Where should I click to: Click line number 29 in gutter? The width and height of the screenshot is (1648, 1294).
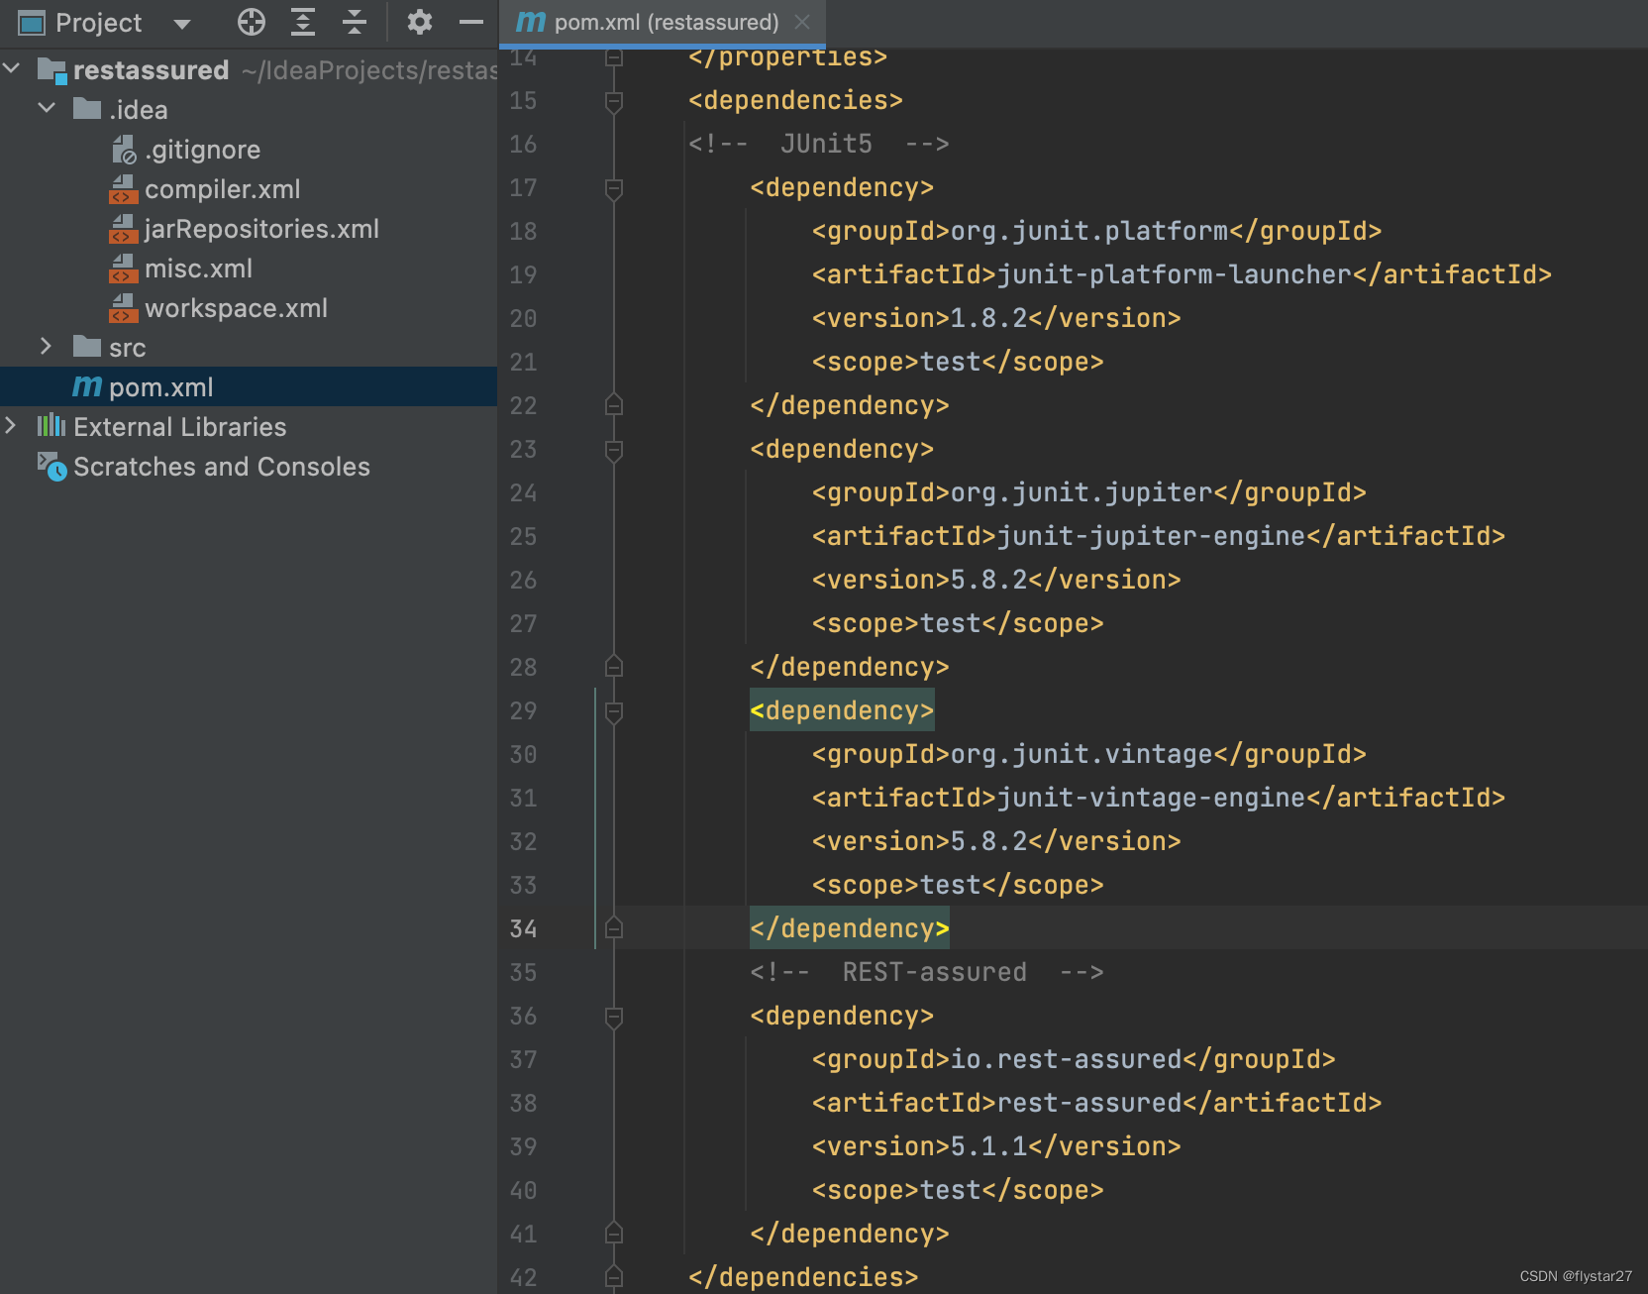pos(523,710)
